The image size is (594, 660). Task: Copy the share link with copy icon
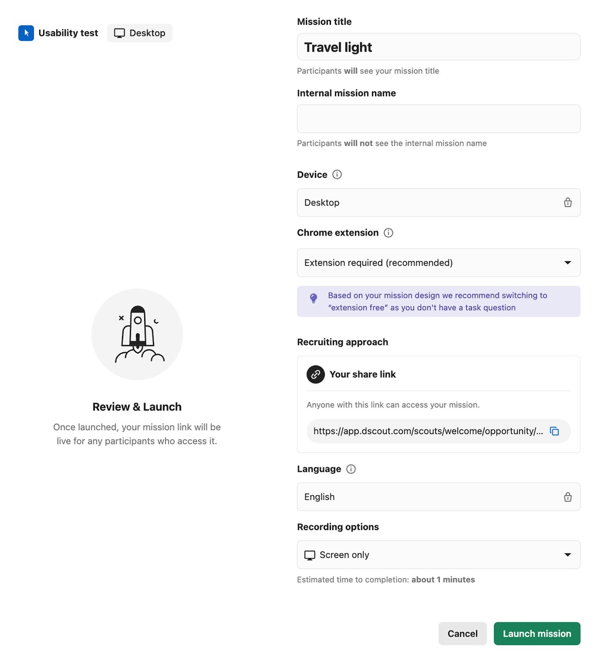(554, 431)
